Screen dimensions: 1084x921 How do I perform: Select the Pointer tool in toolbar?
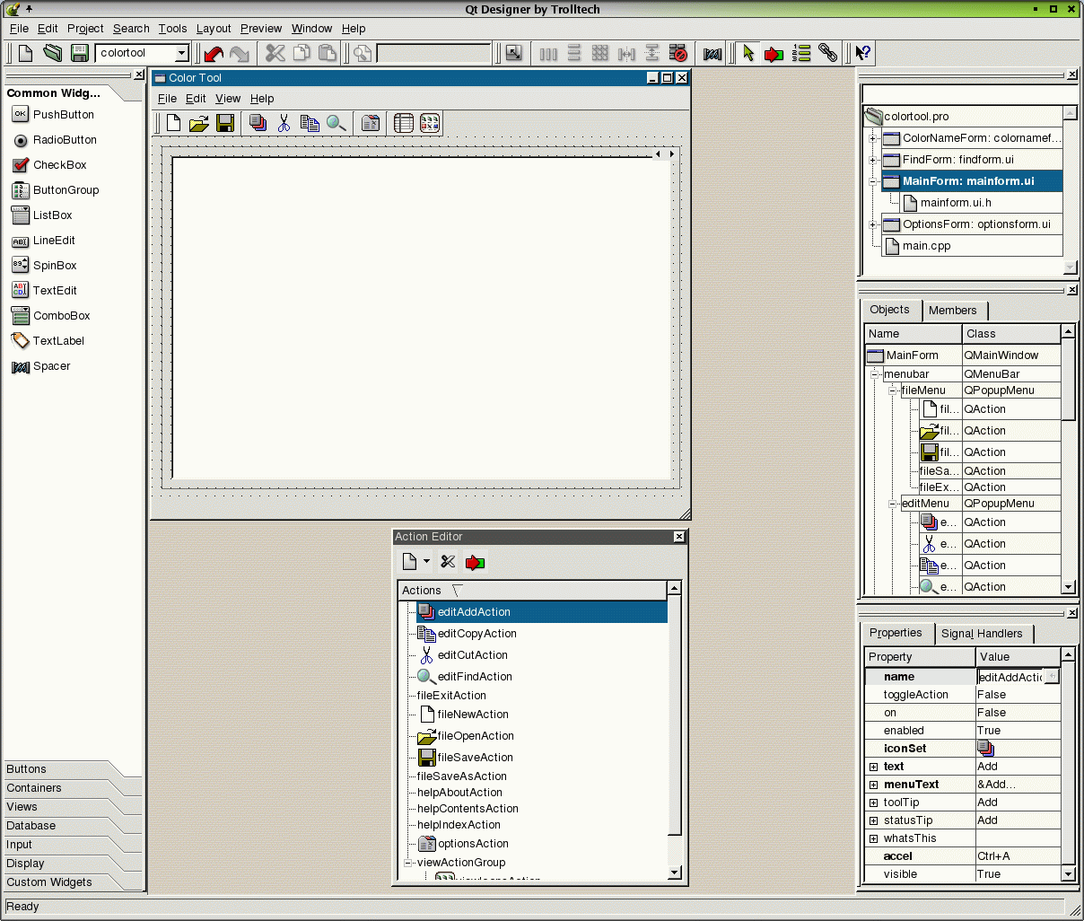tap(748, 54)
